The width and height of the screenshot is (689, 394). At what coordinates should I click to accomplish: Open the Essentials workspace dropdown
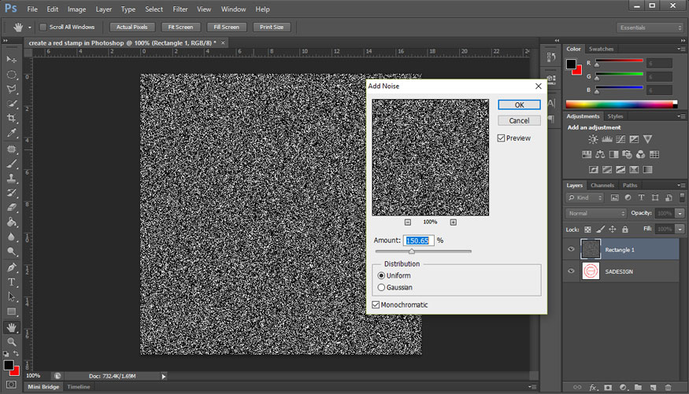coord(650,27)
